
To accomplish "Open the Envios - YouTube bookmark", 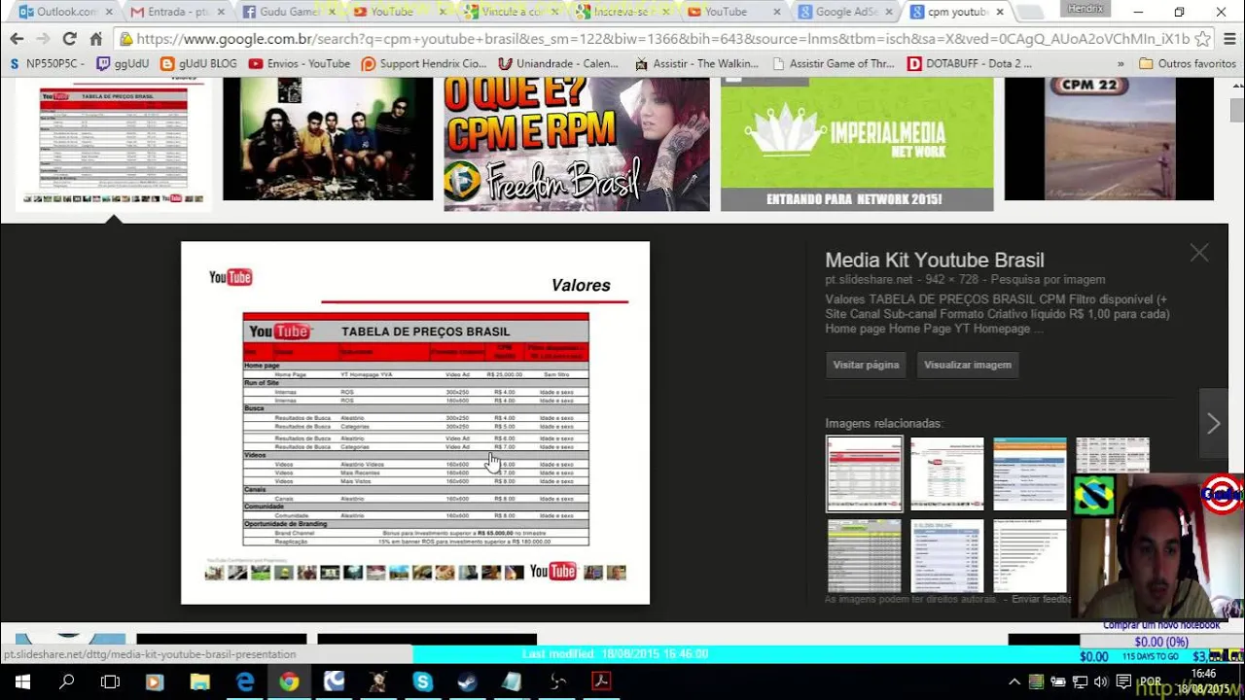I will [300, 63].
